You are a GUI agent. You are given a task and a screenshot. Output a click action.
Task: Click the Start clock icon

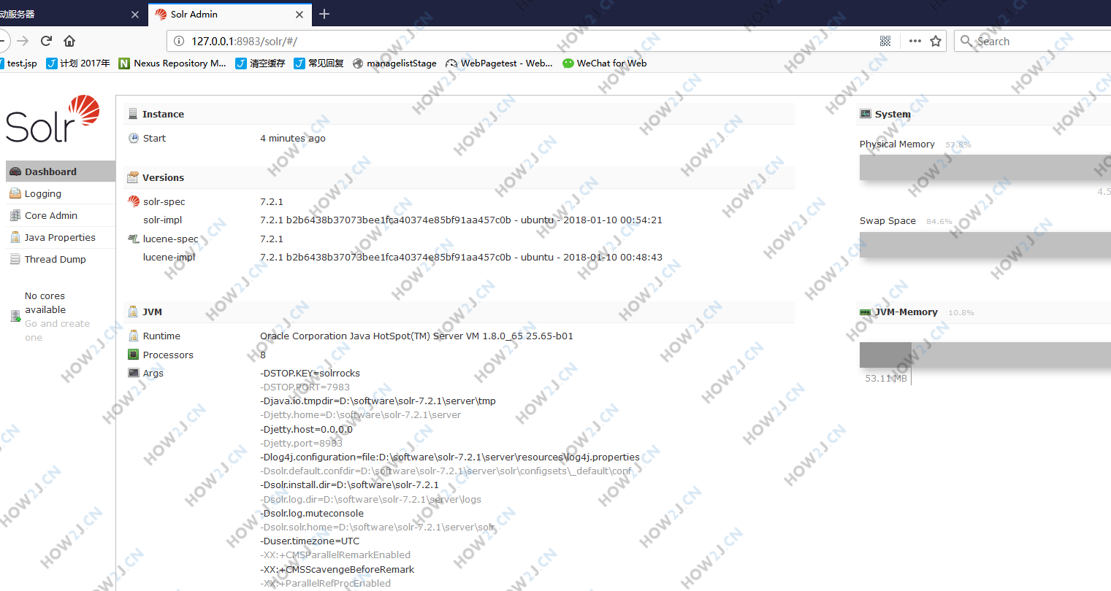tap(134, 138)
